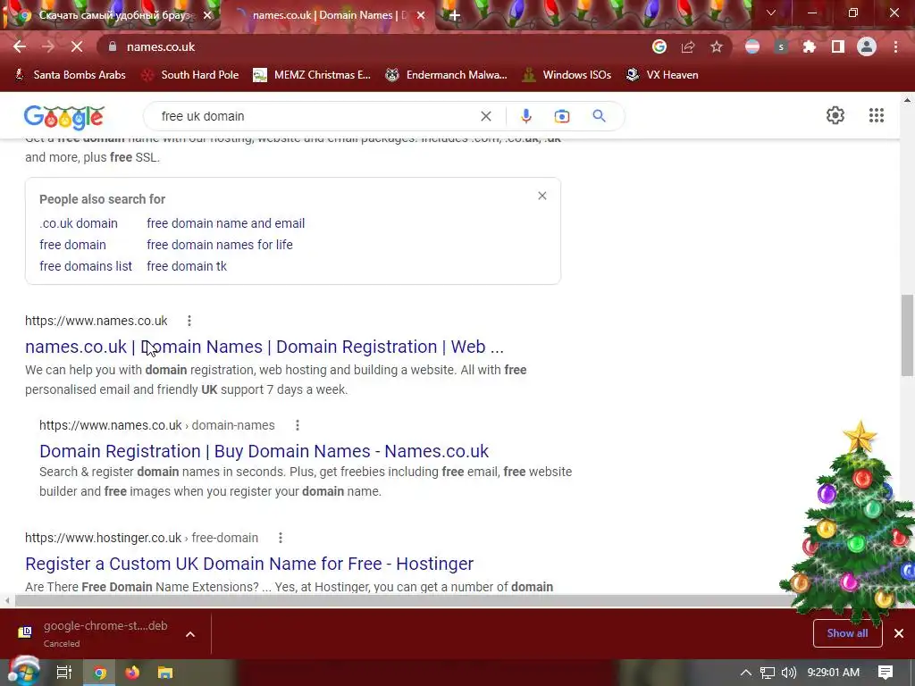Click the address bar URL names.co.uk

click(161, 46)
